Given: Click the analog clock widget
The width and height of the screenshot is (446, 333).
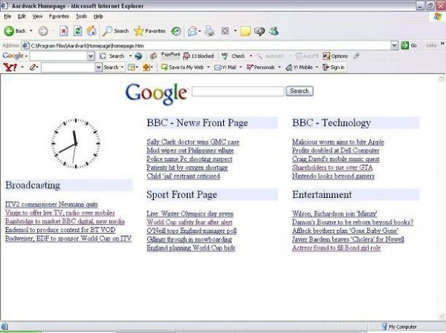Looking at the screenshot, I should [x=76, y=143].
